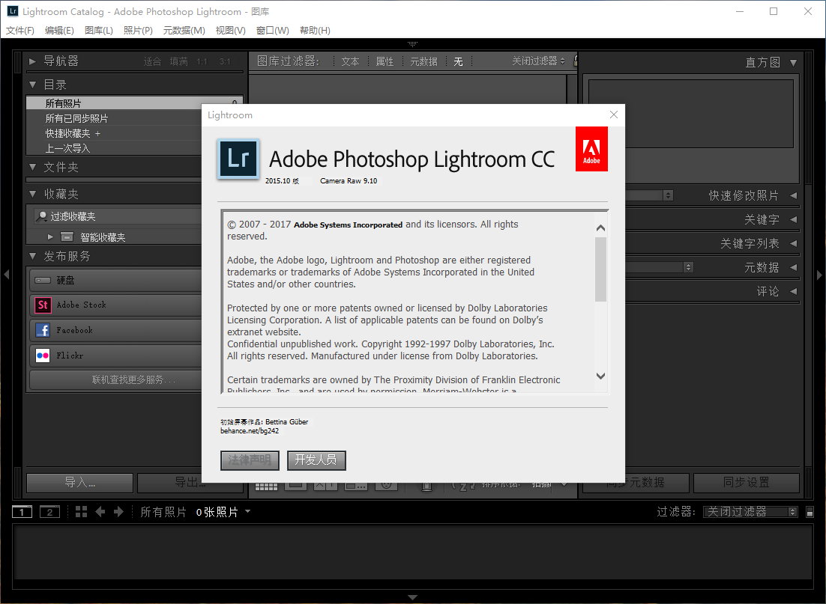Image resolution: width=826 pixels, height=604 pixels.
Task: Switch to grid view in toolbar
Action: pyautogui.click(x=266, y=485)
